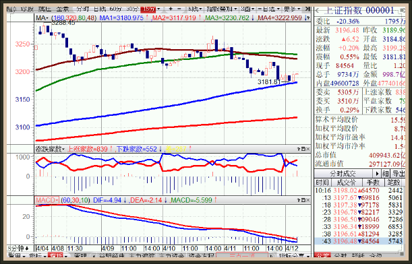
Task: Click the 4/11 date marker on time axis
Action: pyautogui.click(x=231, y=249)
